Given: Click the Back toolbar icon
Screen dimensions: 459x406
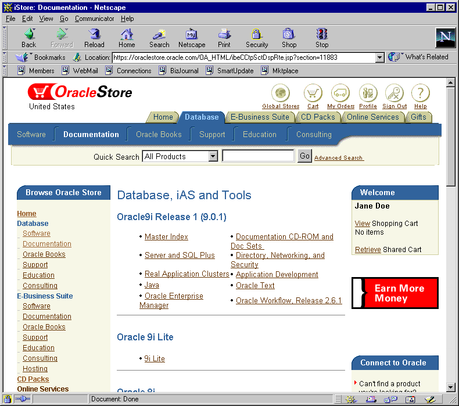Looking at the screenshot, I should [29, 34].
